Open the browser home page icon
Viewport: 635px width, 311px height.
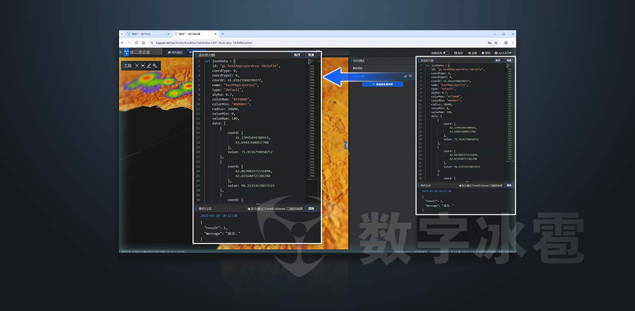coord(143,43)
